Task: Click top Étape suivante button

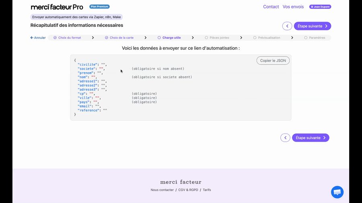Action: 313,26
